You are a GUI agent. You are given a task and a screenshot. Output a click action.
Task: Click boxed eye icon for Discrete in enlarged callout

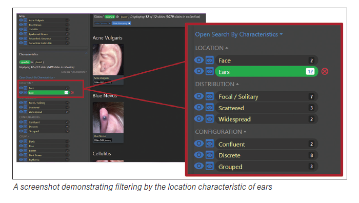(x=209, y=155)
